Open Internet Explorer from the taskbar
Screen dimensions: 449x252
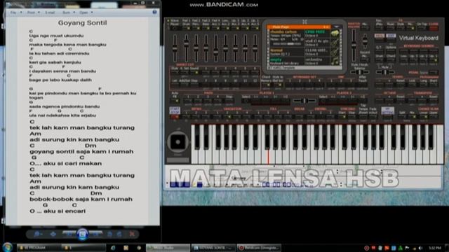113,248
